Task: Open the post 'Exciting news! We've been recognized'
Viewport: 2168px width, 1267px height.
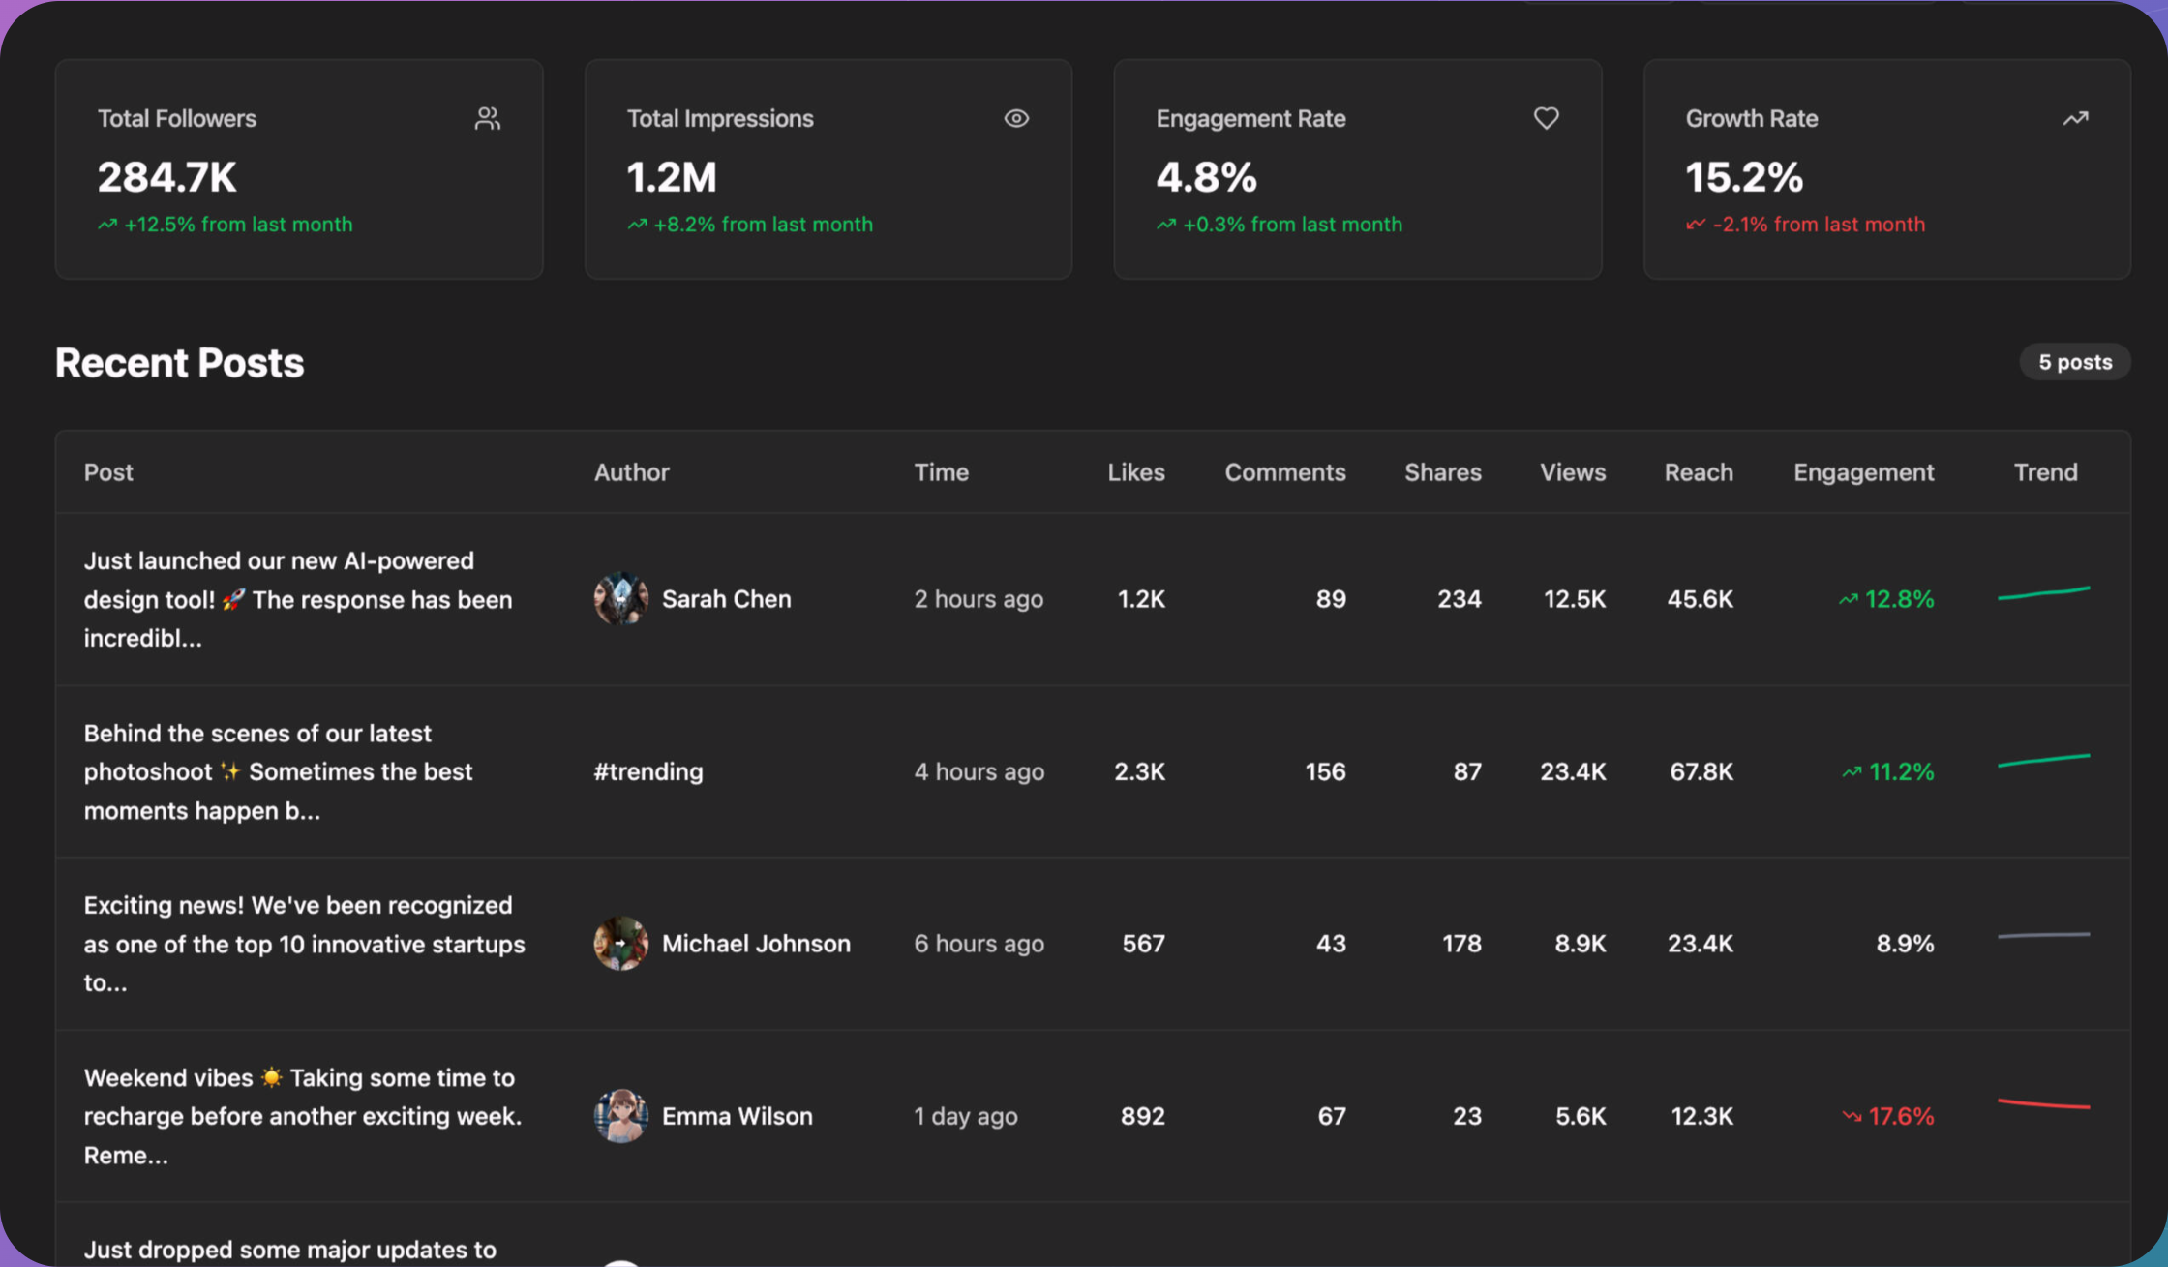Action: [x=304, y=944]
